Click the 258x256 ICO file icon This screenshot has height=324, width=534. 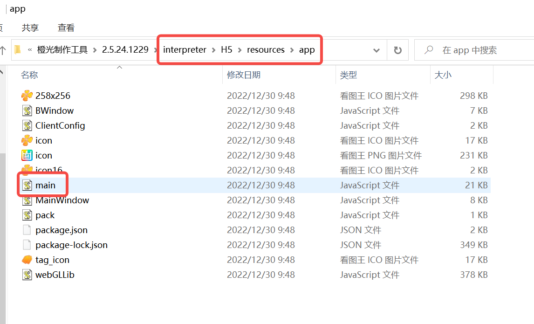(x=27, y=96)
